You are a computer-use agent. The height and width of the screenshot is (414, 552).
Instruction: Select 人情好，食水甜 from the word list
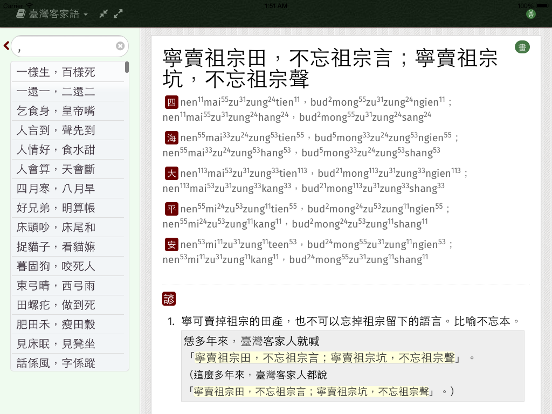[x=54, y=149]
